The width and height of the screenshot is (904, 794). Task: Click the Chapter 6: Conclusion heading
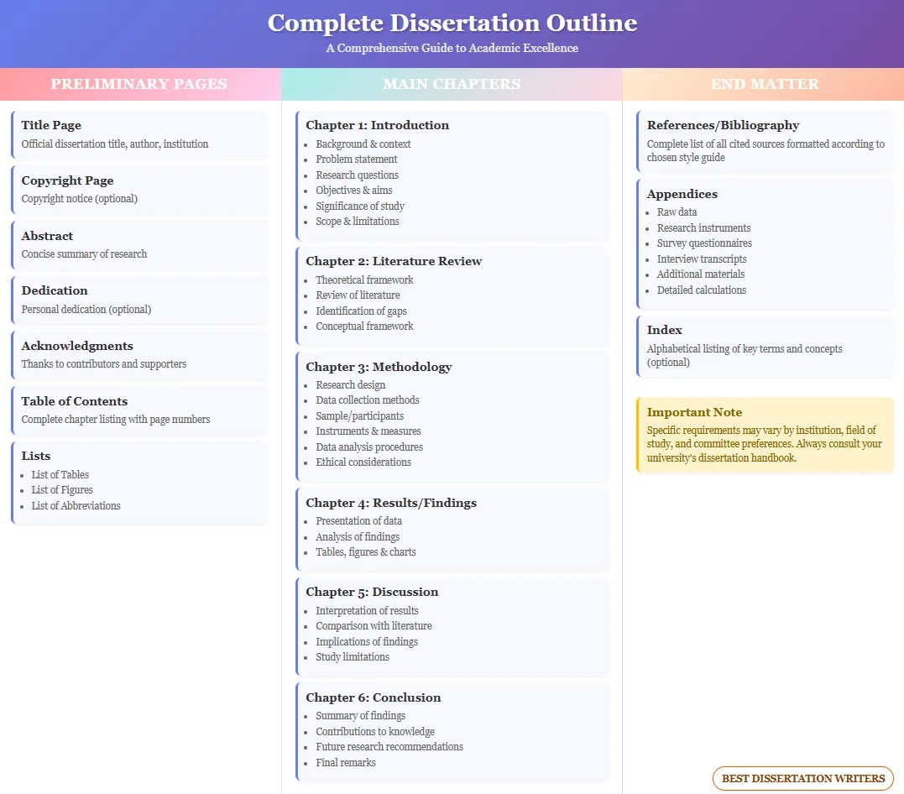373,697
